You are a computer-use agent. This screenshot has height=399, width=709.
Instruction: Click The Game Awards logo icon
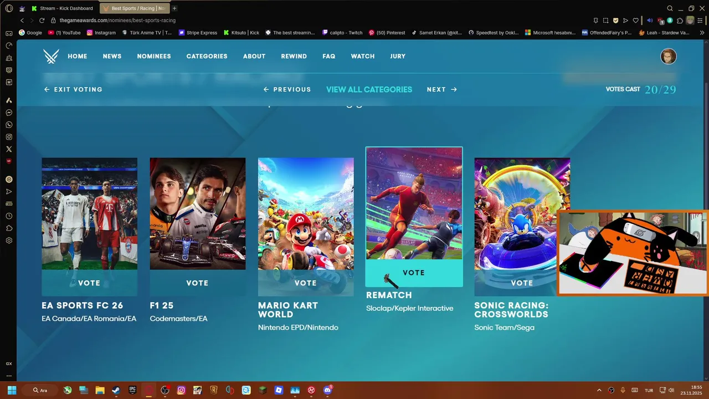[x=51, y=56]
